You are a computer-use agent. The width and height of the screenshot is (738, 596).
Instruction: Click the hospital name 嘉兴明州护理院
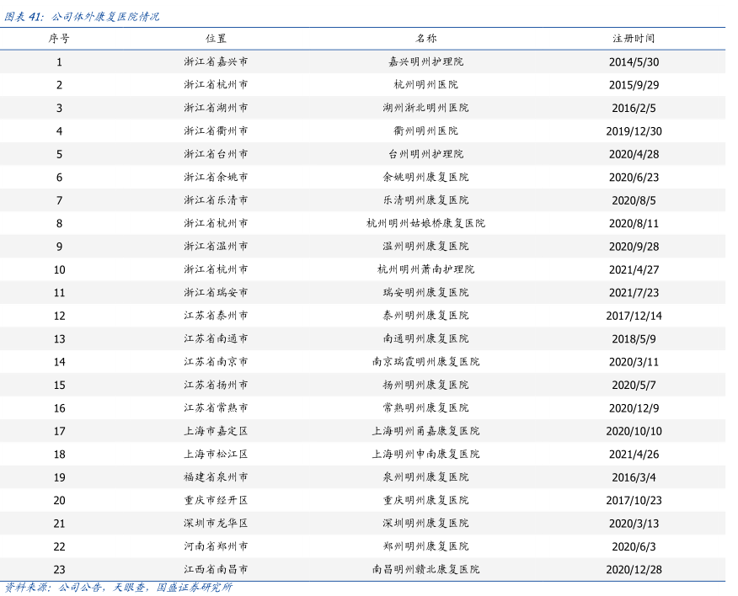click(426, 61)
